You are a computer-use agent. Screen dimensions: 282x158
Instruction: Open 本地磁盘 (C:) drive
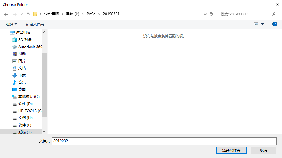[x=29, y=96]
